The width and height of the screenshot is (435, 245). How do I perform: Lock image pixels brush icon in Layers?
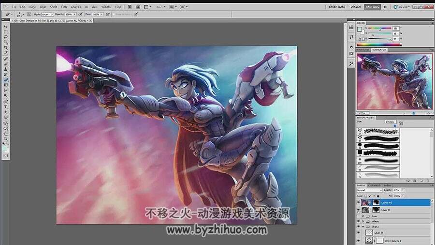(x=370, y=196)
